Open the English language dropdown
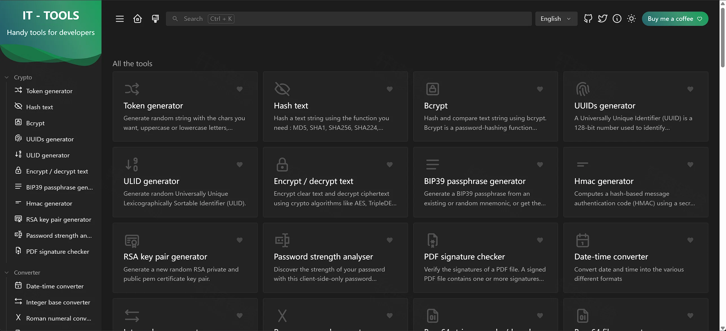Image resolution: width=726 pixels, height=331 pixels. (x=556, y=19)
